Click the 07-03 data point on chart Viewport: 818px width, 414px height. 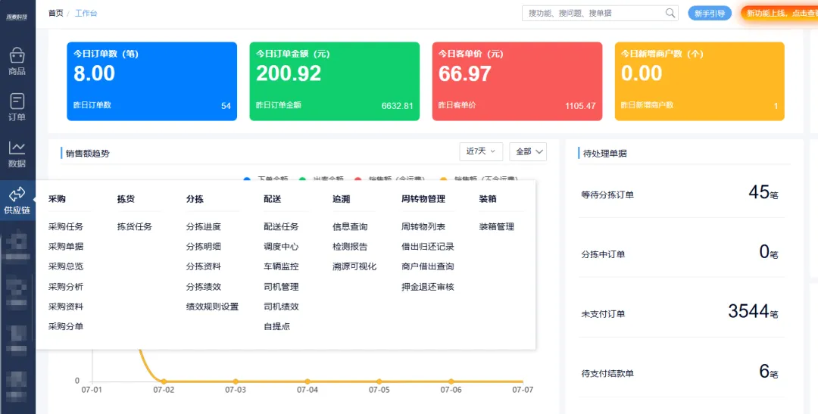click(236, 381)
